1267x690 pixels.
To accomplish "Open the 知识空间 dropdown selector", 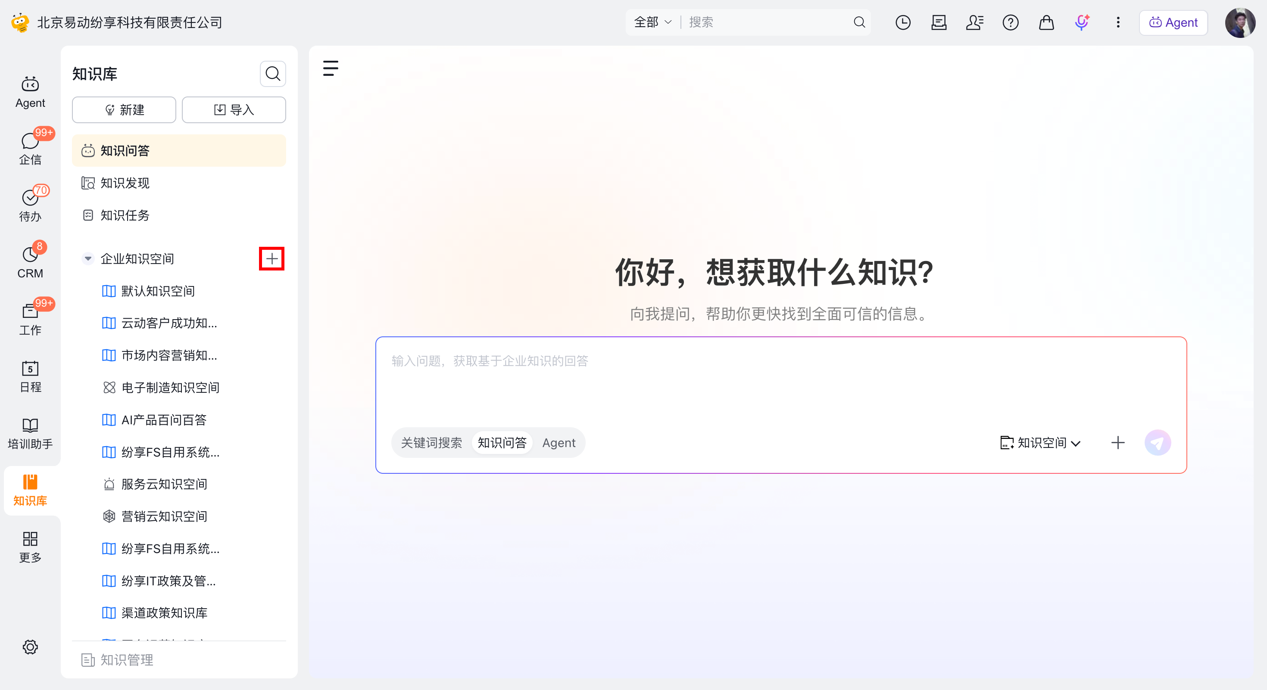I will click(x=1040, y=443).
